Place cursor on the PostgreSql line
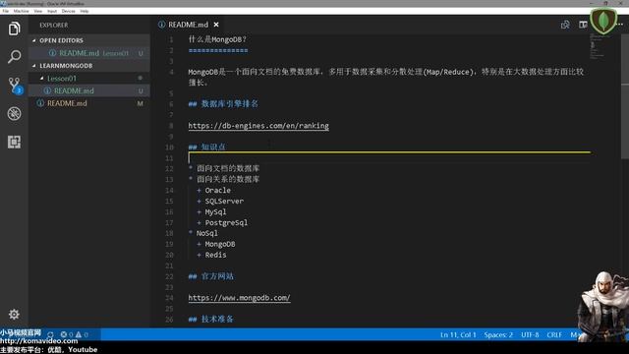Image resolution: width=629 pixels, height=354 pixels. coord(226,223)
